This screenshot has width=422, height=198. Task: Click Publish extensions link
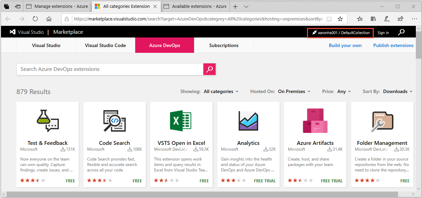393,45
